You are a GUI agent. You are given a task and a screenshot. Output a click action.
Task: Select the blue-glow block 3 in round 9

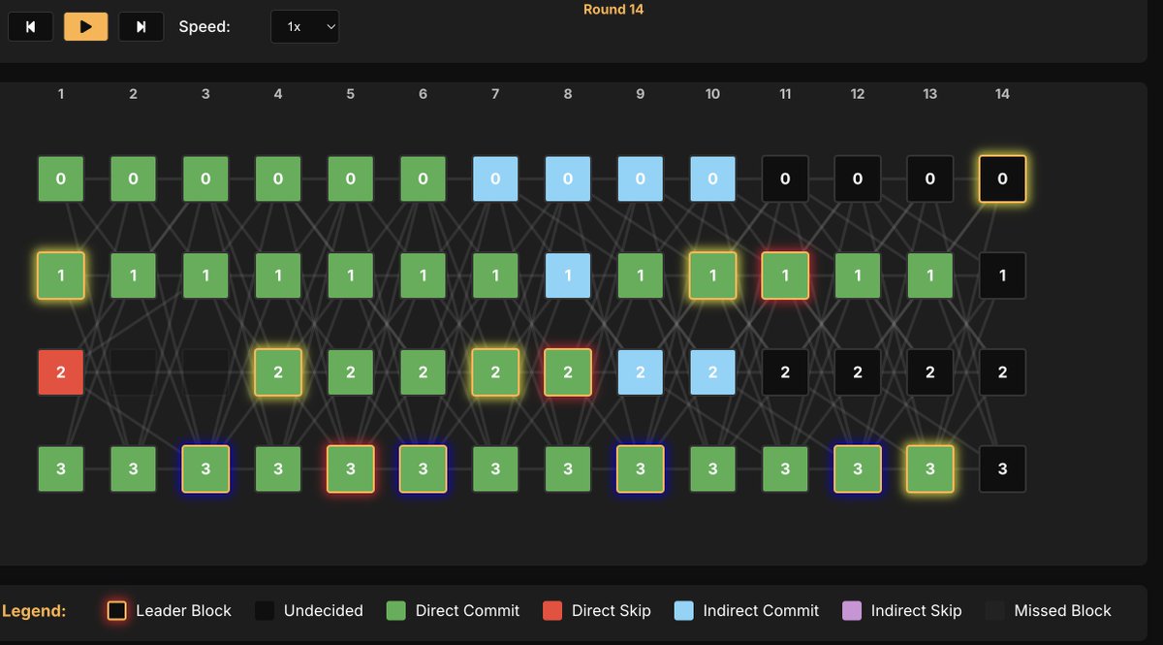[641, 469]
